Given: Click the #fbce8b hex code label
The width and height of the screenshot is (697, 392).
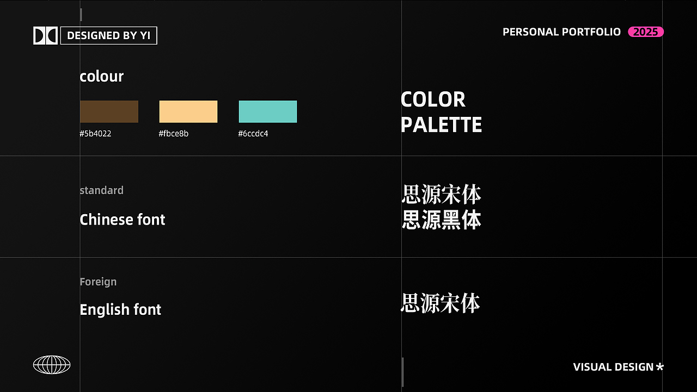Looking at the screenshot, I should click(174, 134).
